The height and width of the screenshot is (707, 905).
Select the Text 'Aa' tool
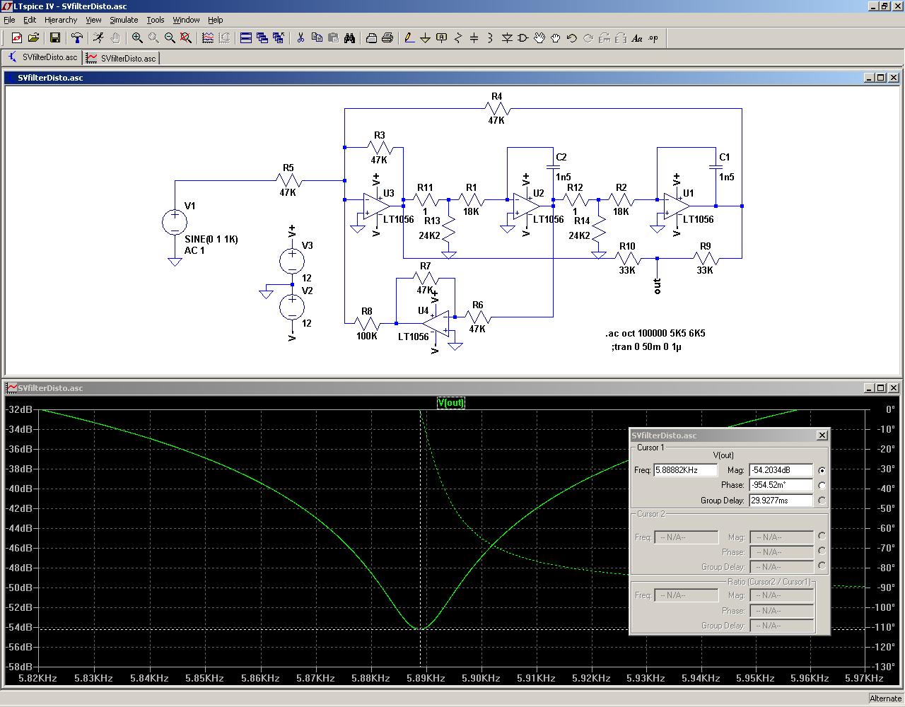637,38
